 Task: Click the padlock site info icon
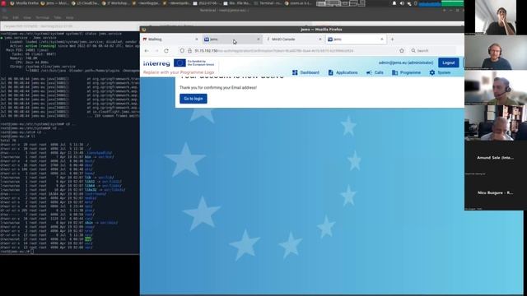tap(189, 51)
